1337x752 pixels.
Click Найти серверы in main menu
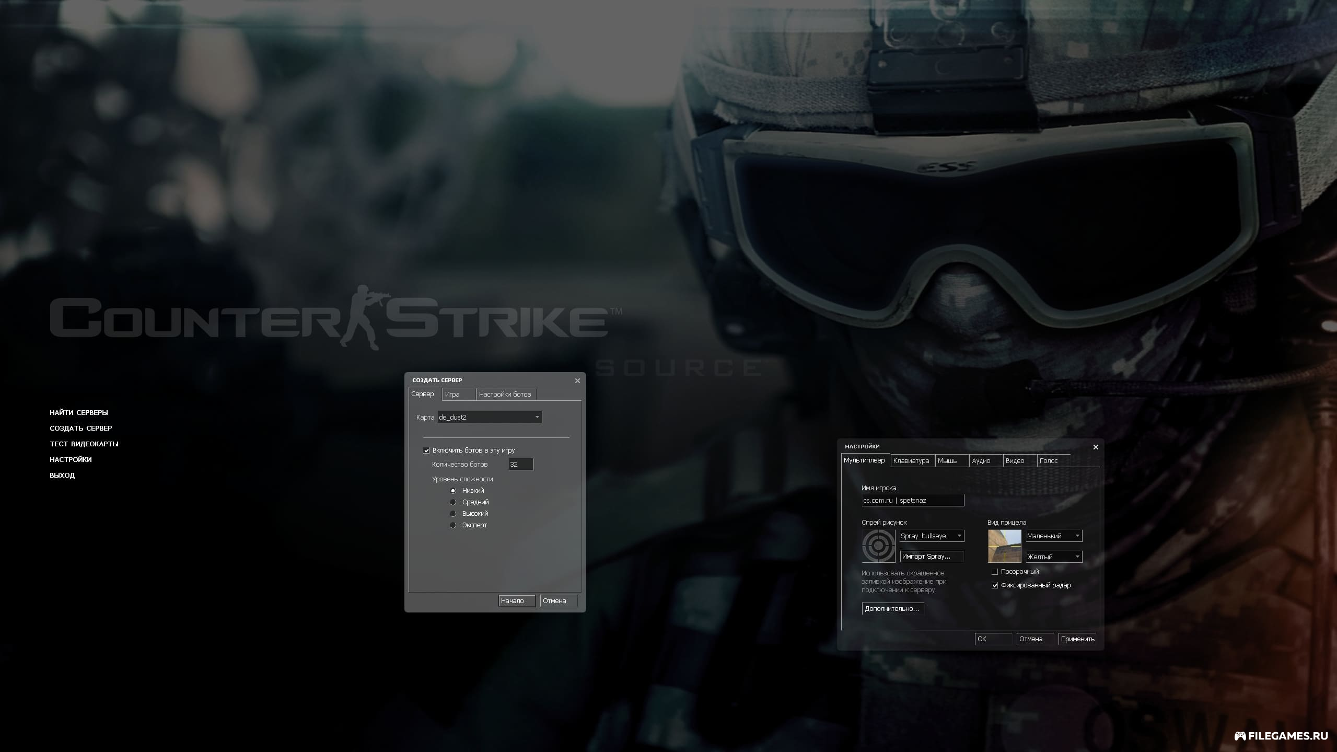click(79, 413)
